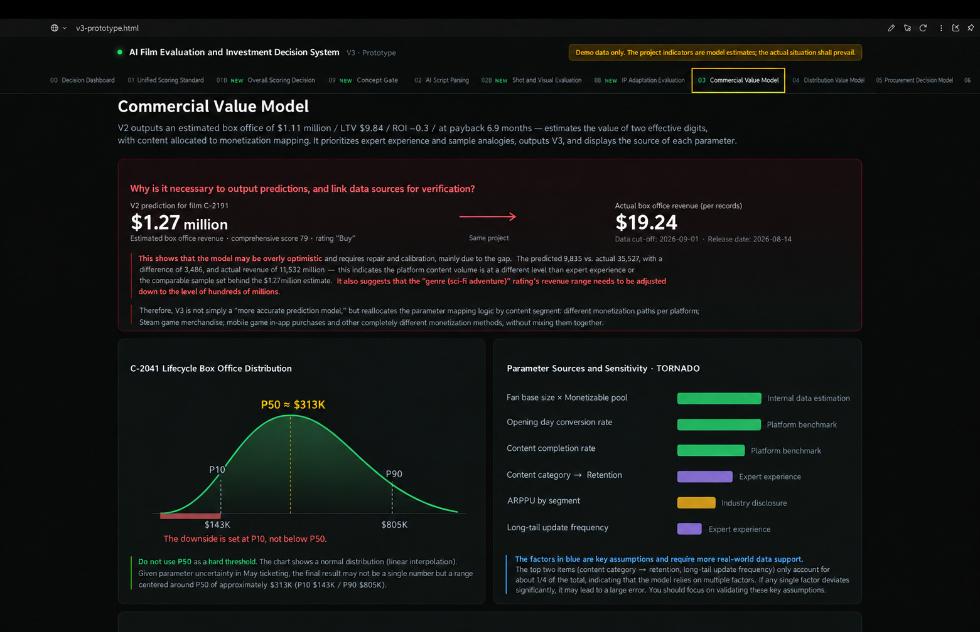Viewport: 980px width, 632px height.
Task: Click 'Parameter Sources and Sensitivity · TORNADO' heading
Action: pos(603,369)
